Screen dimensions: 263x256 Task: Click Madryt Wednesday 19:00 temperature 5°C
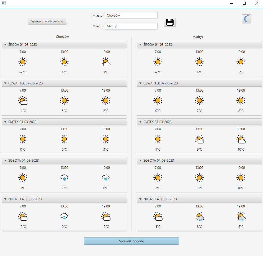pos(241,72)
